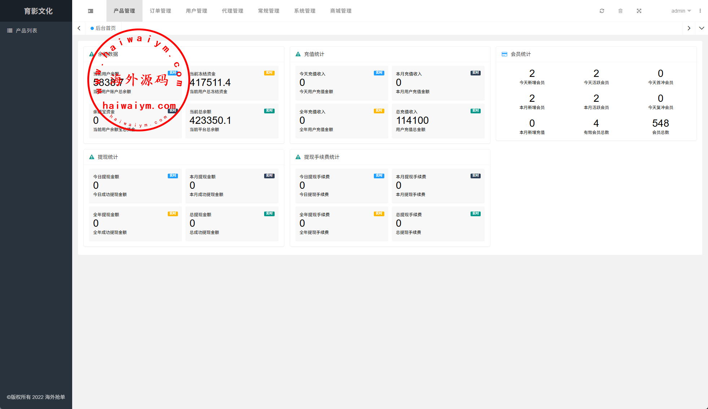Click the trash clear-cache icon
The image size is (708, 409).
(x=620, y=11)
